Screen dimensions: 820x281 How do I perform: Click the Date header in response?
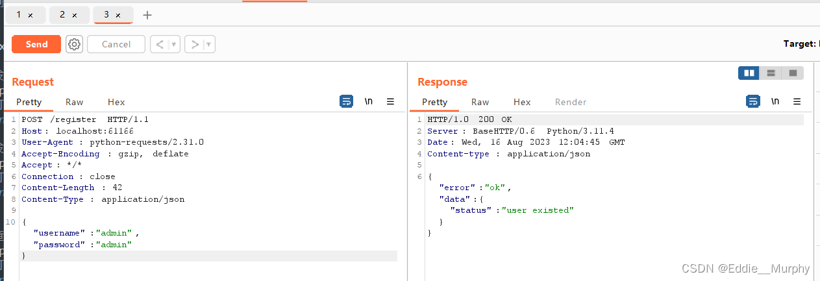point(526,142)
